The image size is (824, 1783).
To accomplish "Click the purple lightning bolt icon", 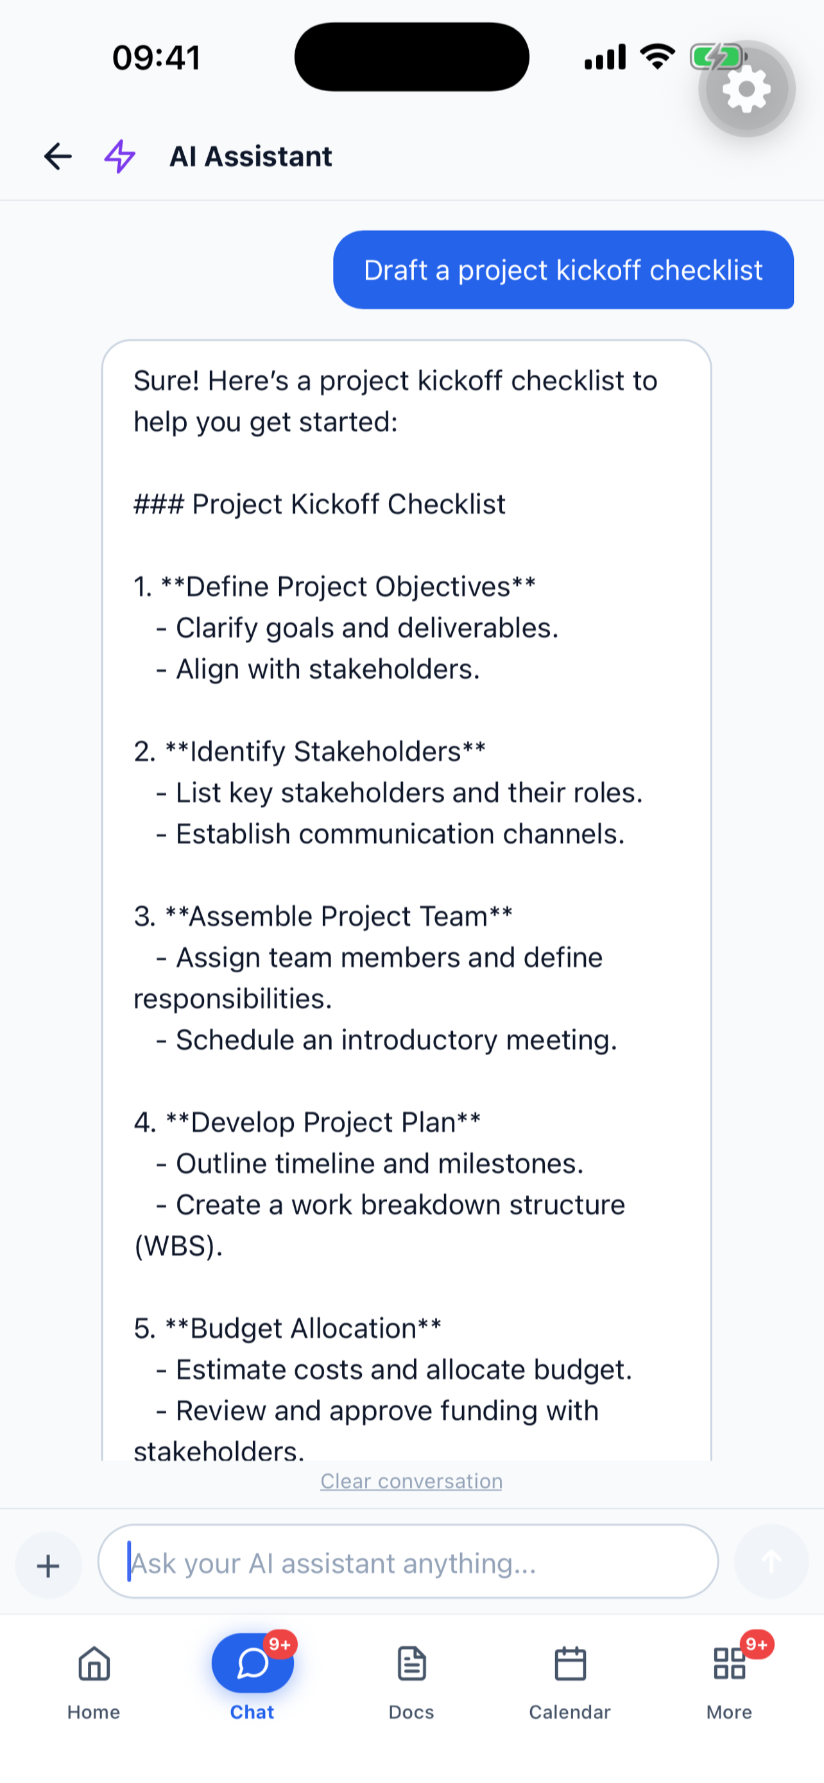I will tap(120, 157).
